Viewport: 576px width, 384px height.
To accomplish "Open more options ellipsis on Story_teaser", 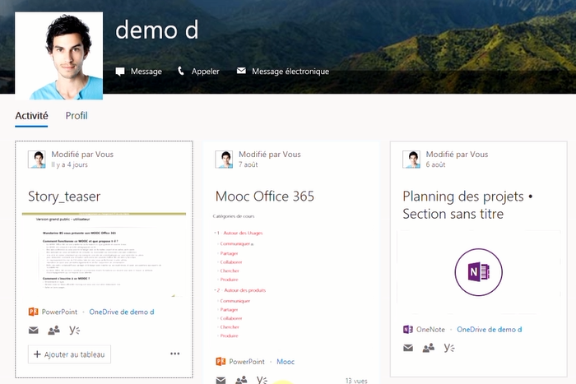I will 174,354.
